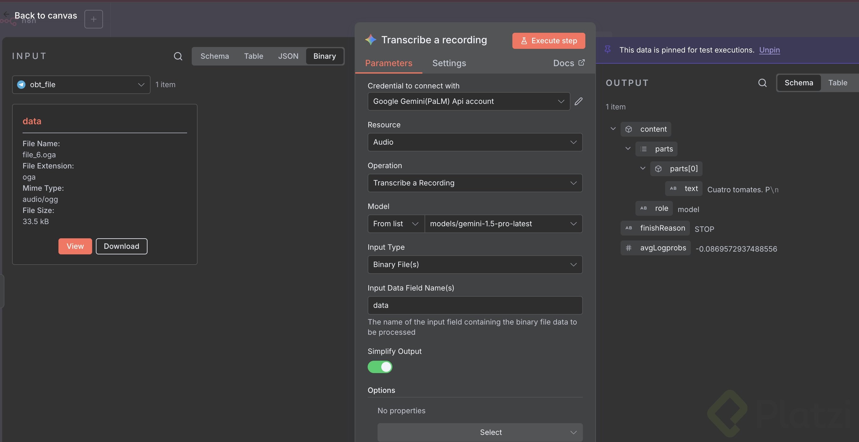Open the gemini-1.5-pro-latest model dropdown
Viewport: 859px width, 442px height.
pyautogui.click(x=503, y=224)
